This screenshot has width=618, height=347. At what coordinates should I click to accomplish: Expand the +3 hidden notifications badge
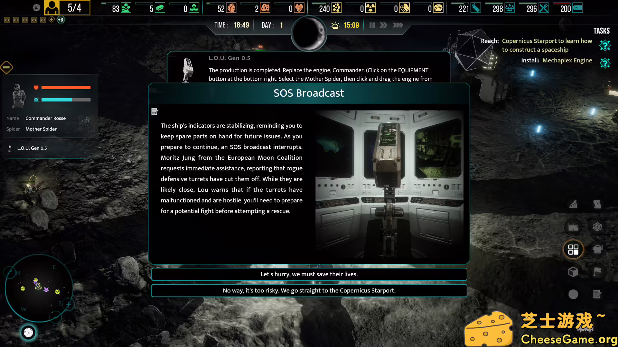(61, 20)
